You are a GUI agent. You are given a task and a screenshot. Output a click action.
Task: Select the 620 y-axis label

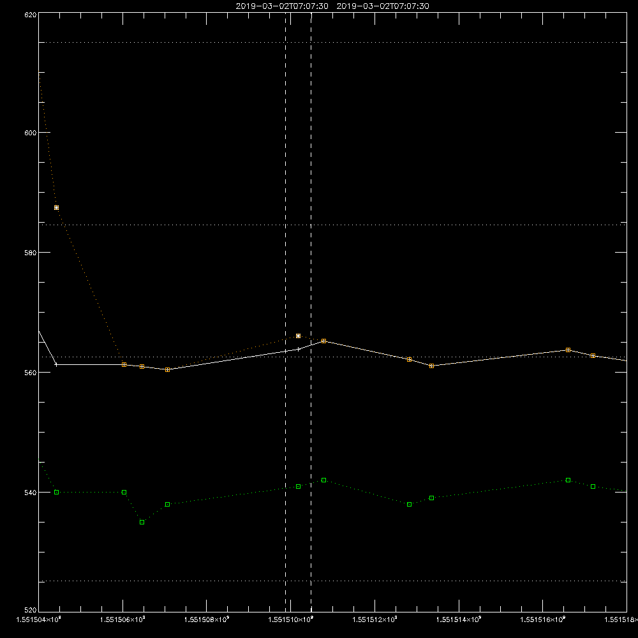[31, 15]
